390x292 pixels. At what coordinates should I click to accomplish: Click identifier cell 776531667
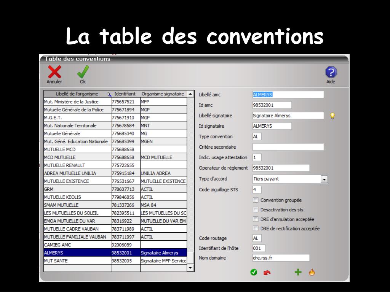tap(126, 181)
